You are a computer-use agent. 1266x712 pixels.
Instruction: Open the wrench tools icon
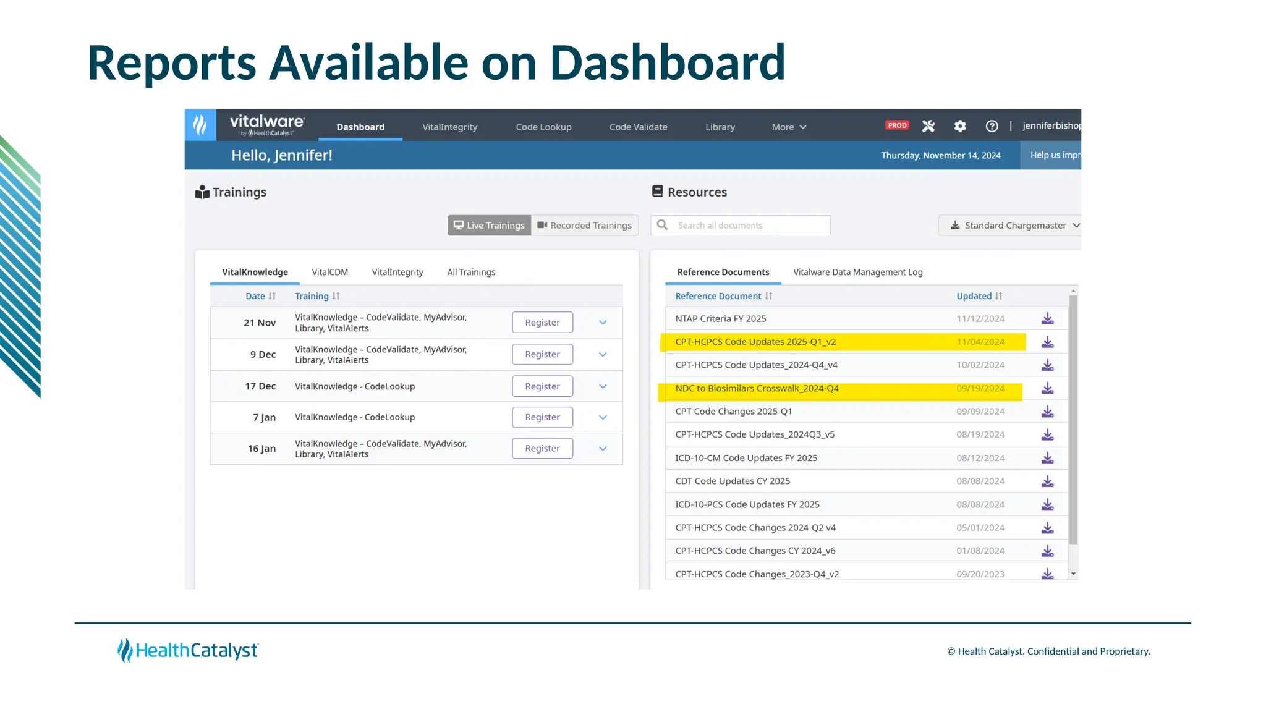[x=928, y=126]
